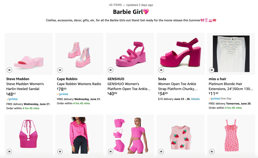Open the pink strawberry dress thumbnail
Viewport: 258px width, 158px height.
[x=231, y=135]
